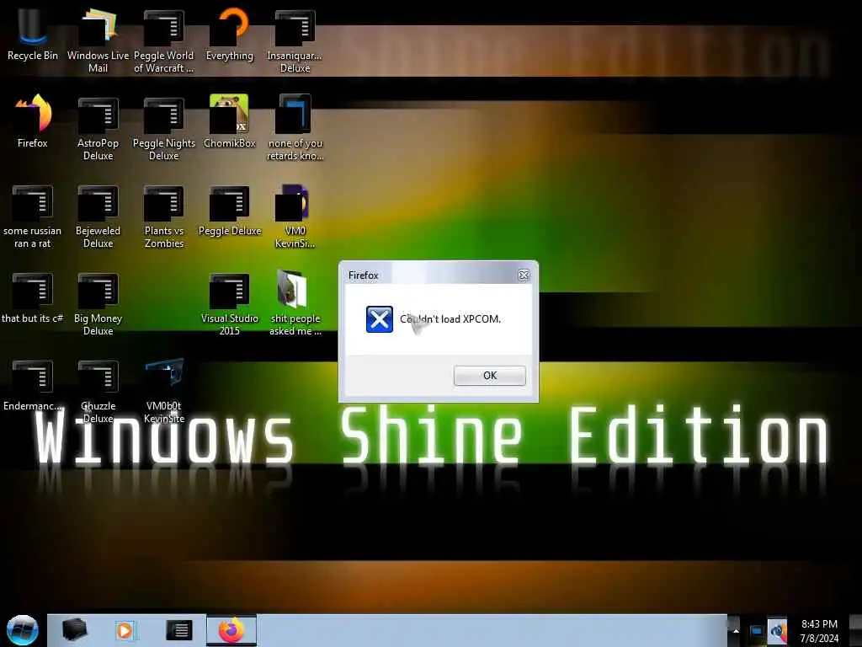Select the 'none of you' desktop icon
The width and height of the screenshot is (862, 647).
(295, 128)
